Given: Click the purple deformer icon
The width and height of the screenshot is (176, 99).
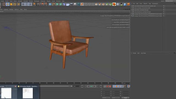Looking at the screenshot, I should click(x=64, y=4).
